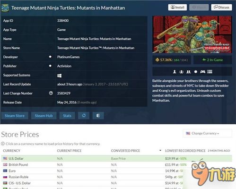Click the $19.99 lowest price entry
The width and height of the screenshot is (236, 189).
pyautogui.click(x=176, y=158)
